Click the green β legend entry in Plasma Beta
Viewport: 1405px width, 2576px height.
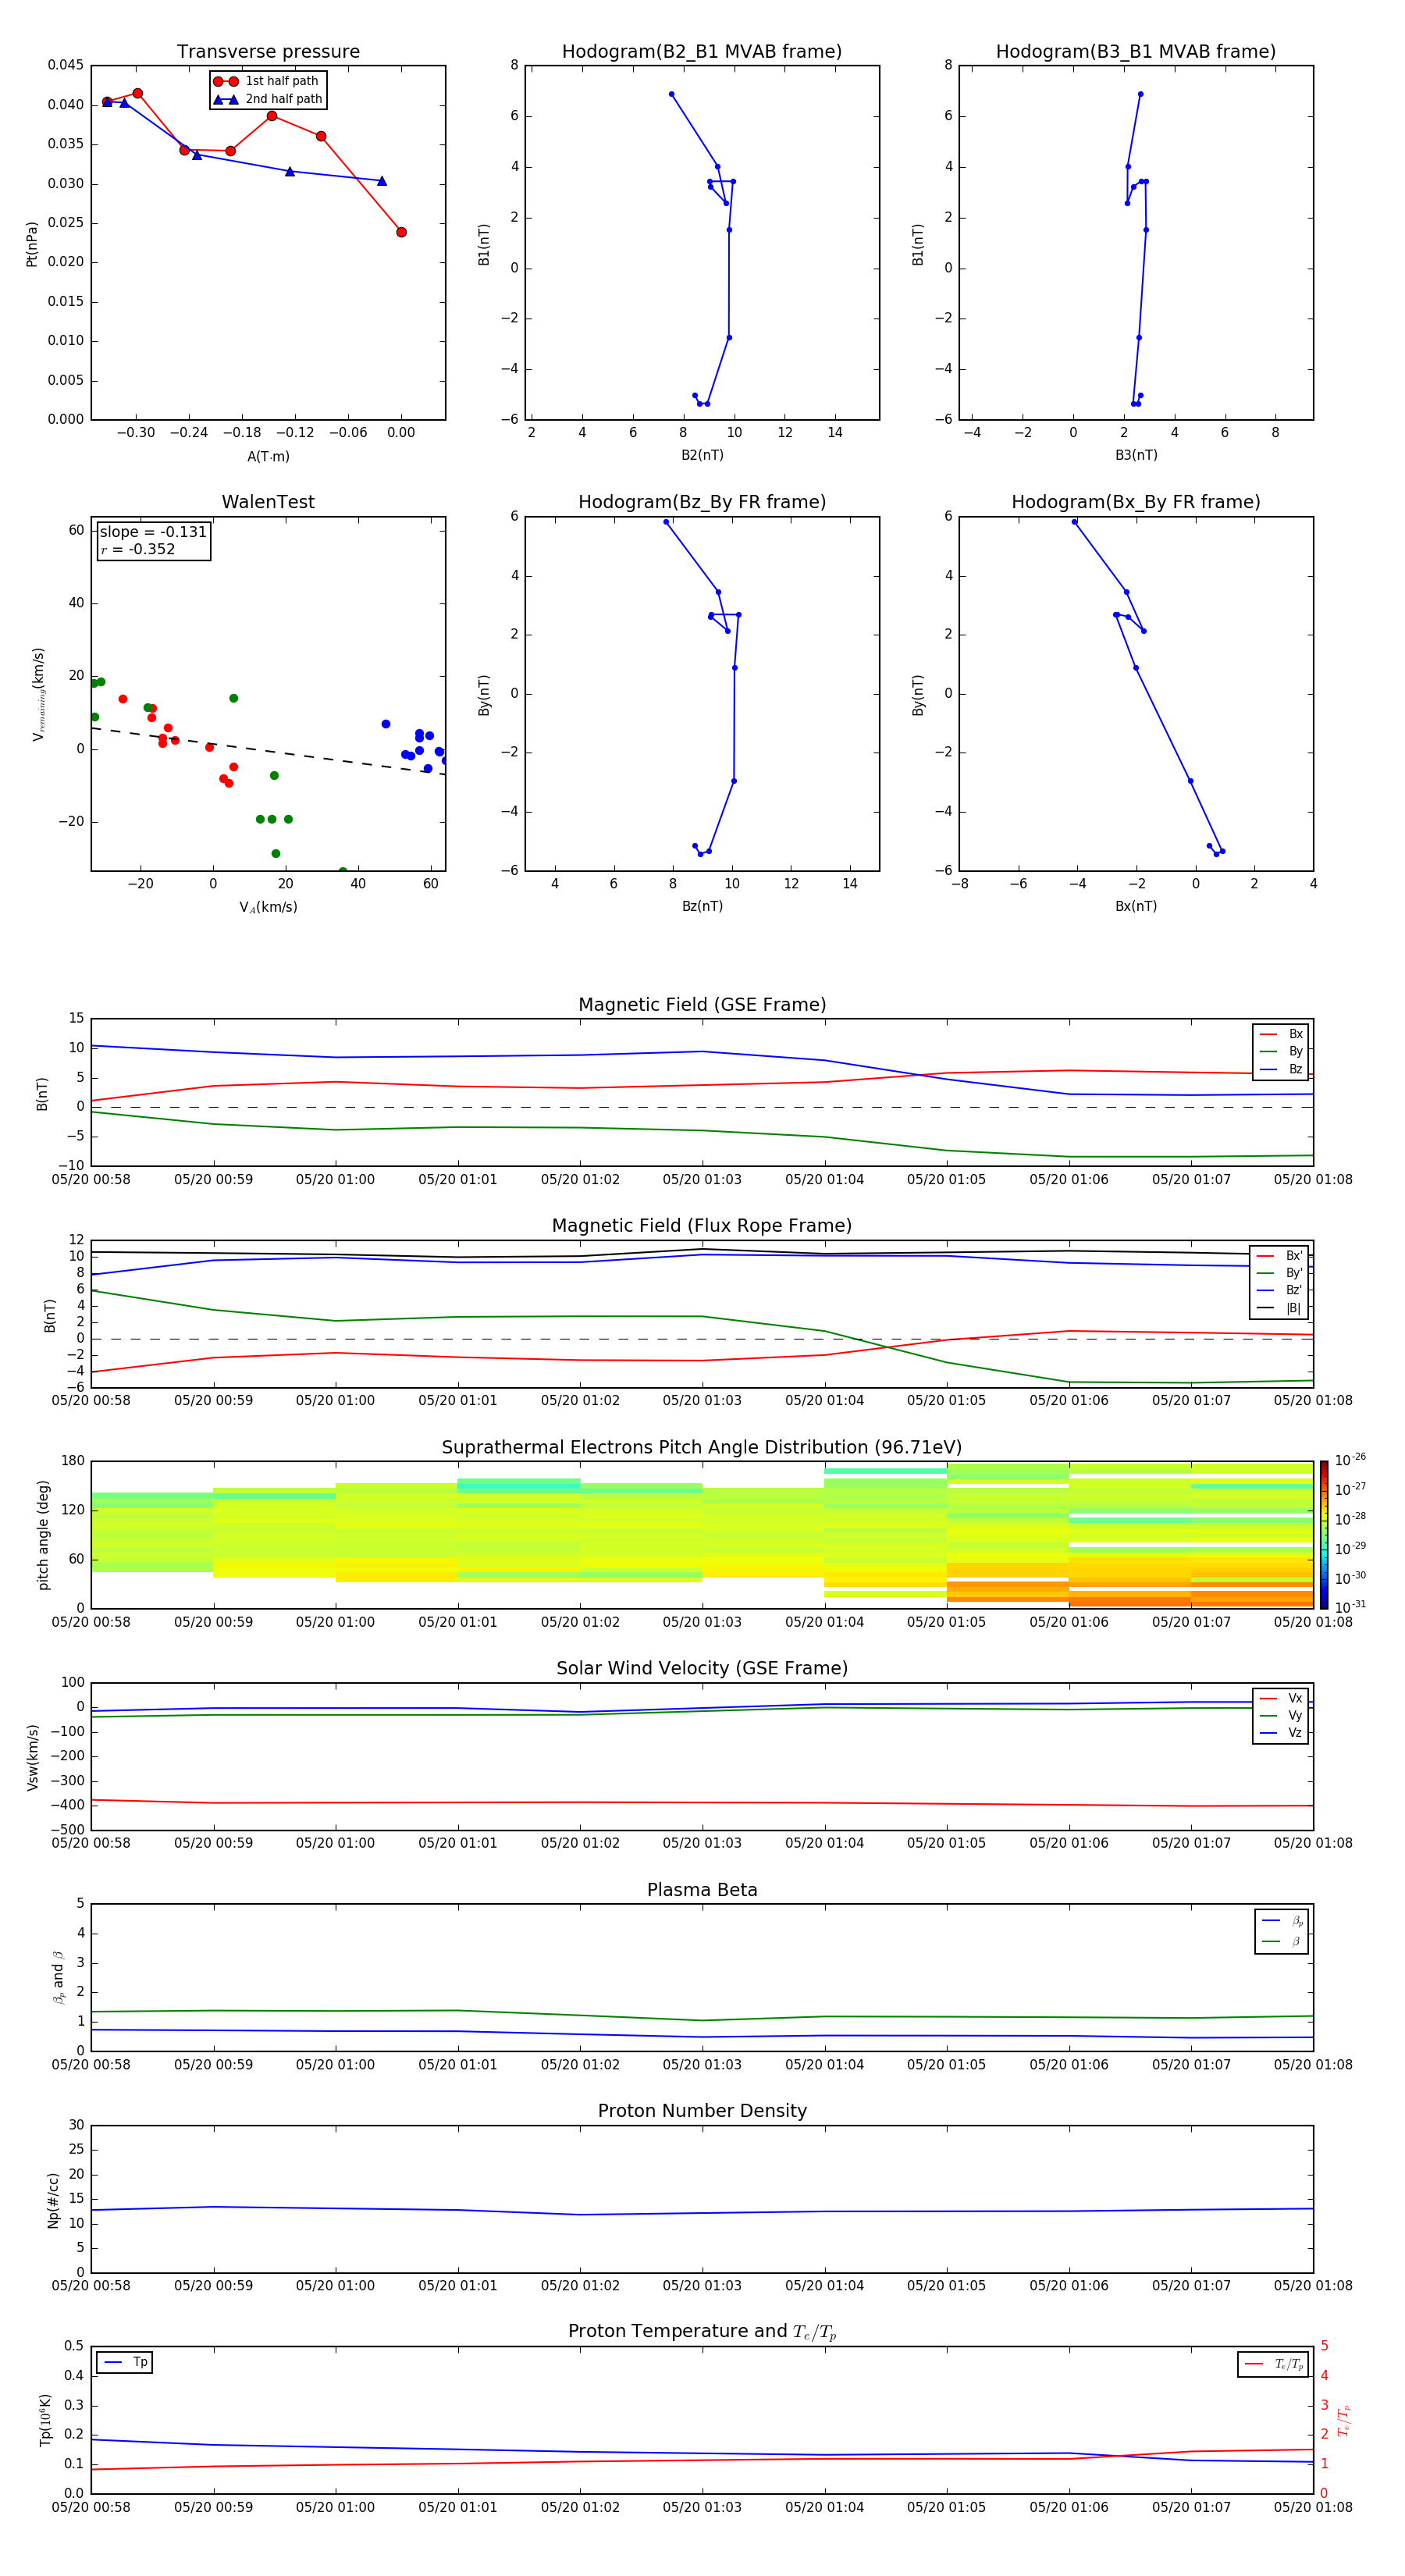tap(1282, 1942)
